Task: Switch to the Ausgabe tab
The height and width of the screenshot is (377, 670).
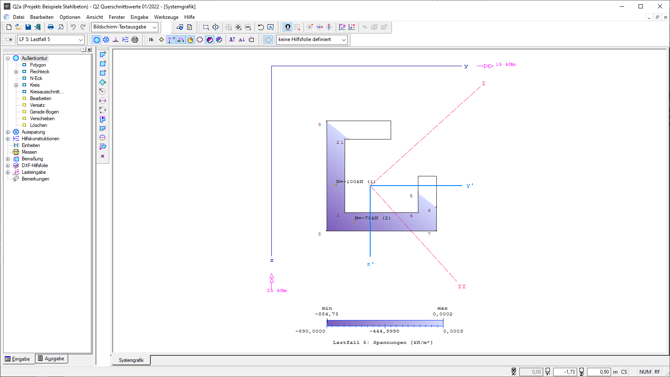Action: tap(51, 359)
